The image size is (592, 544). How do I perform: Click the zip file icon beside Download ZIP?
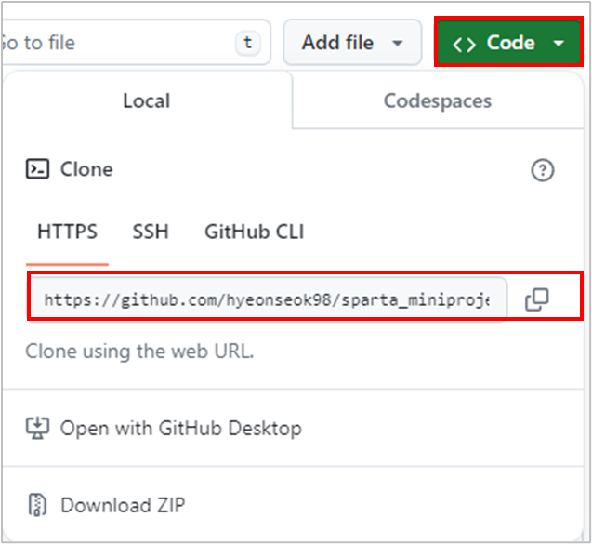(37, 505)
